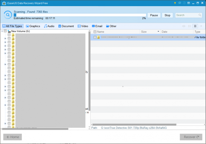The image size is (206, 144).
Task: Click the Size column header label
Action: tap(144, 32)
